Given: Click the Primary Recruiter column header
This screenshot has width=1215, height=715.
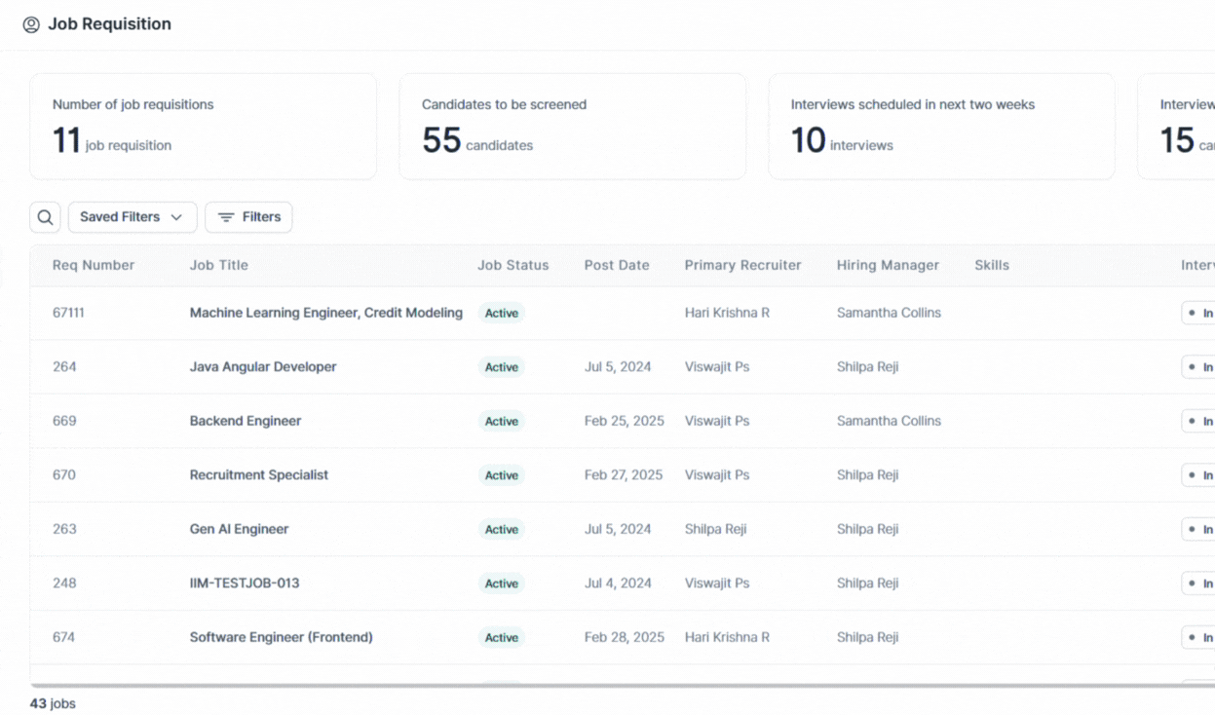Looking at the screenshot, I should tap(742, 265).
